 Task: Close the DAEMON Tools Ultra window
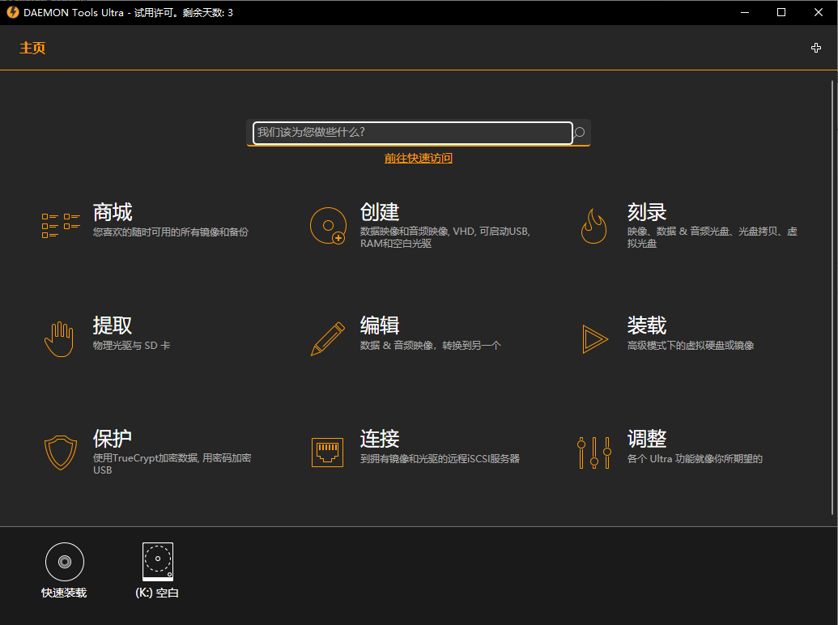click(819, 12)
